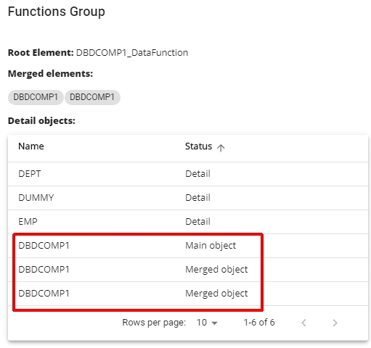Go to the previous page chevron
Viewport: 371px width, 348px height.
pyautogui.click(x=303, y=323)
